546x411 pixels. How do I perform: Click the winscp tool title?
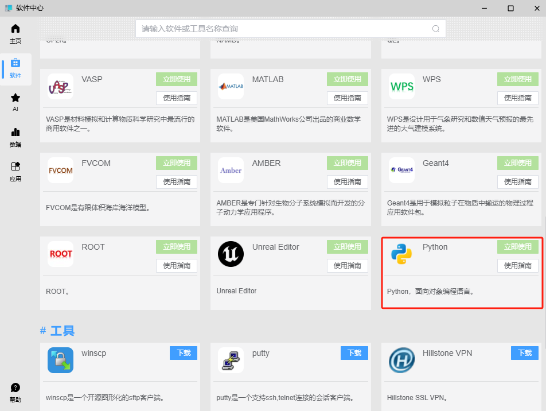[93, 353]
